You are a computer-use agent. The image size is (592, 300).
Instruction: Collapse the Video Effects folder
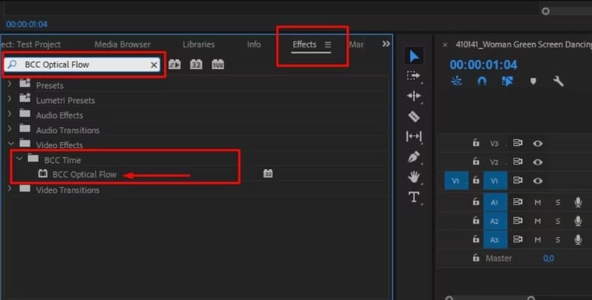click(x=10, y=144)
